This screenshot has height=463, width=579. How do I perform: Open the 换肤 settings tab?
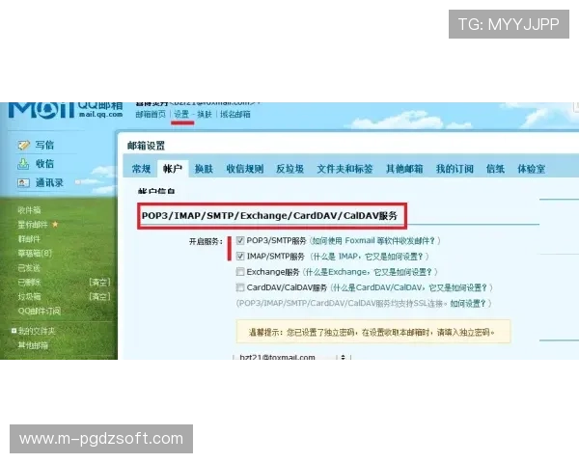point(204,169)
